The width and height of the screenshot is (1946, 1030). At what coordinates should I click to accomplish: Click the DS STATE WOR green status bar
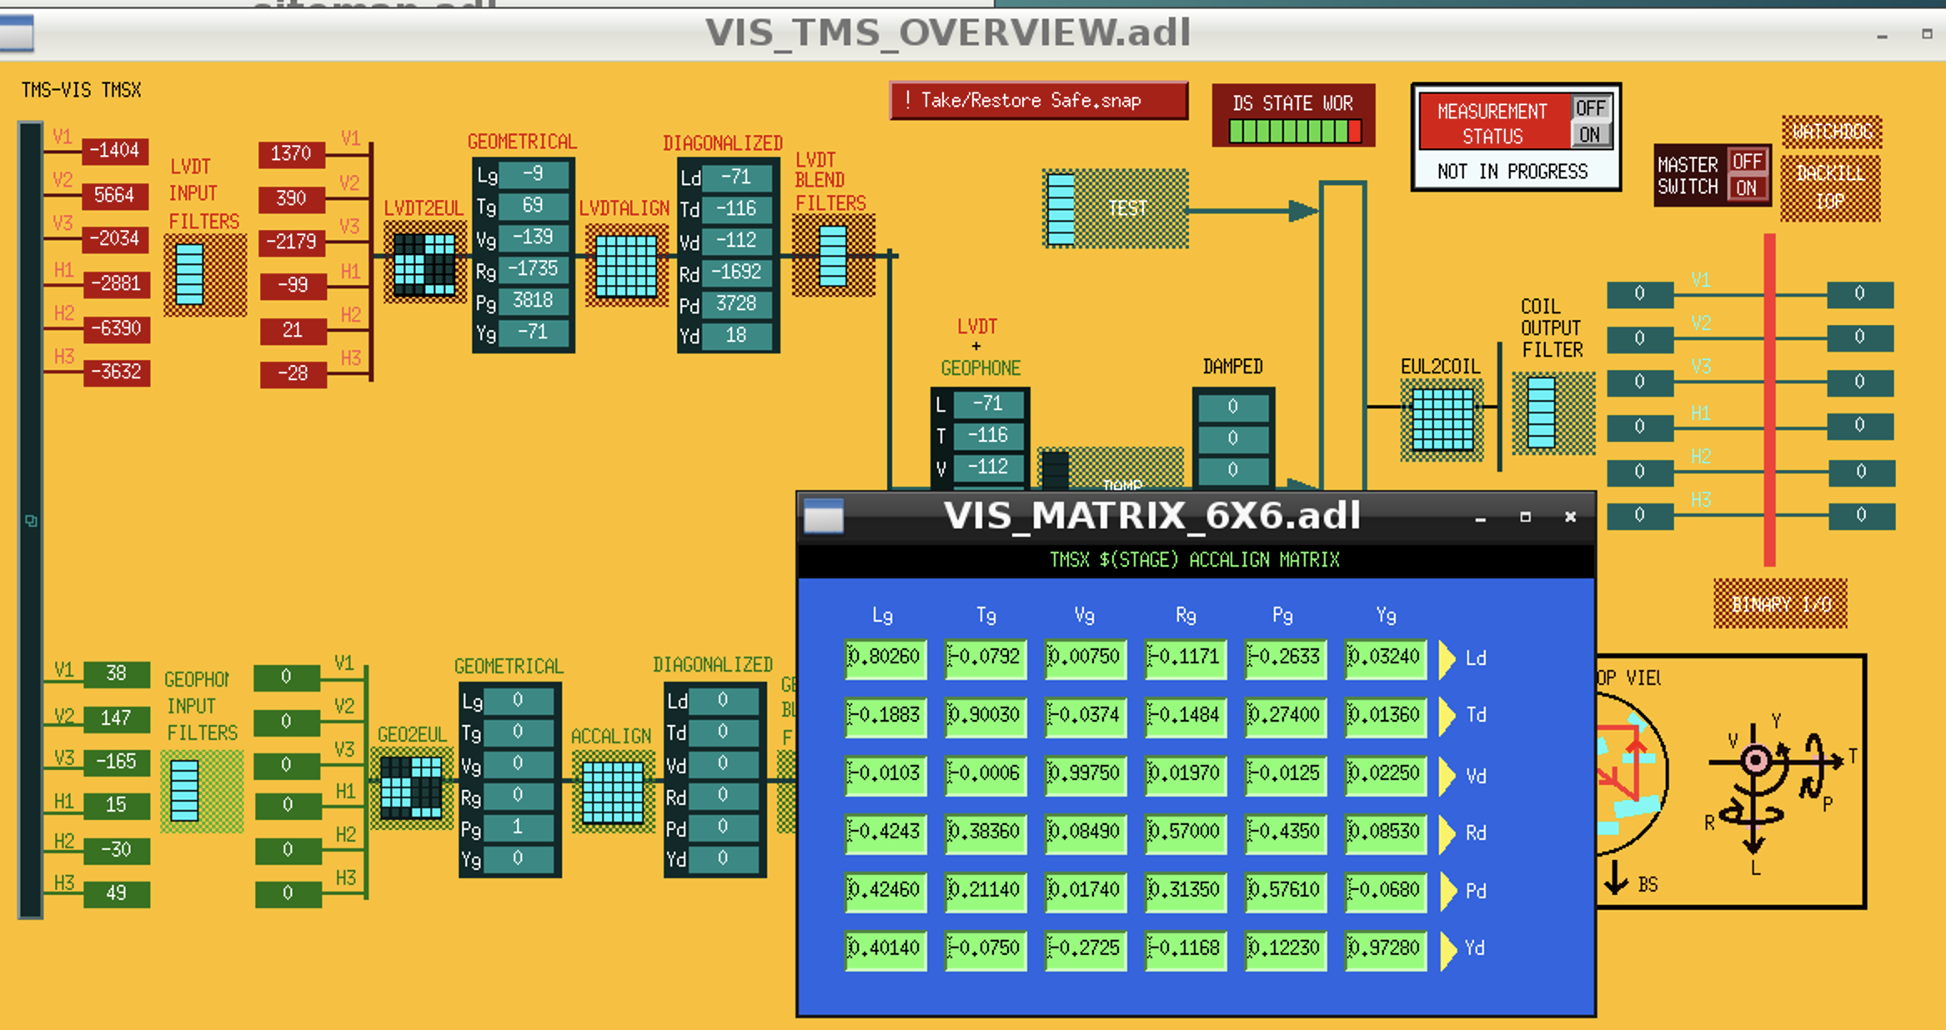1295,132
